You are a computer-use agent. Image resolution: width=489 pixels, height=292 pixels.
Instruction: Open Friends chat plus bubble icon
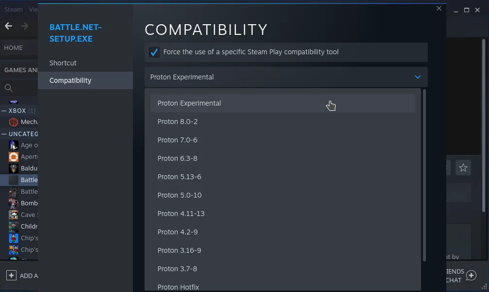coord(471,276)
